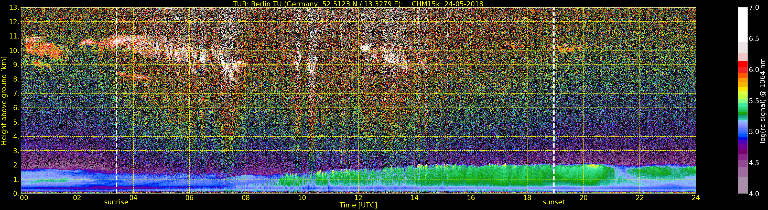
Task: Click the plot title 'TUB: Berlin TU (Germany; 52.5123 N / 13.3279 E): CHM15k: 24-05-2018'
Action: 358,4
